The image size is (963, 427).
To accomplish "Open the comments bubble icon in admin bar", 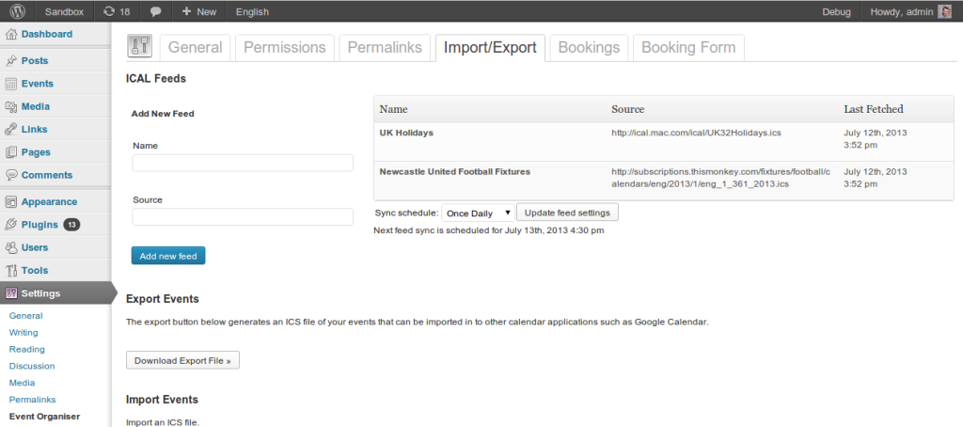I will (155, 11).
